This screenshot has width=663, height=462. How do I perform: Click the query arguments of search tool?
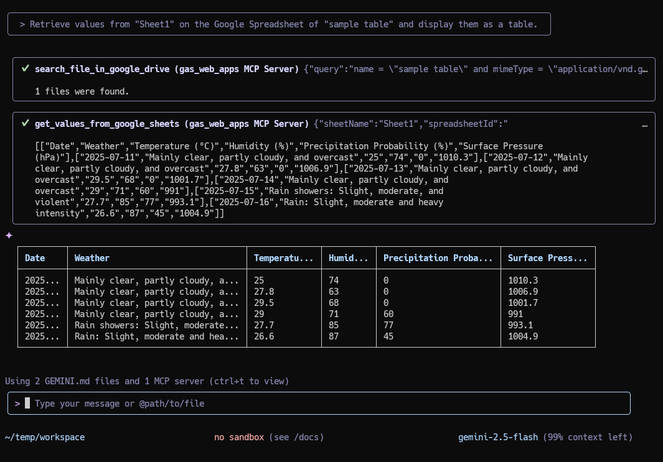[476, 69]
